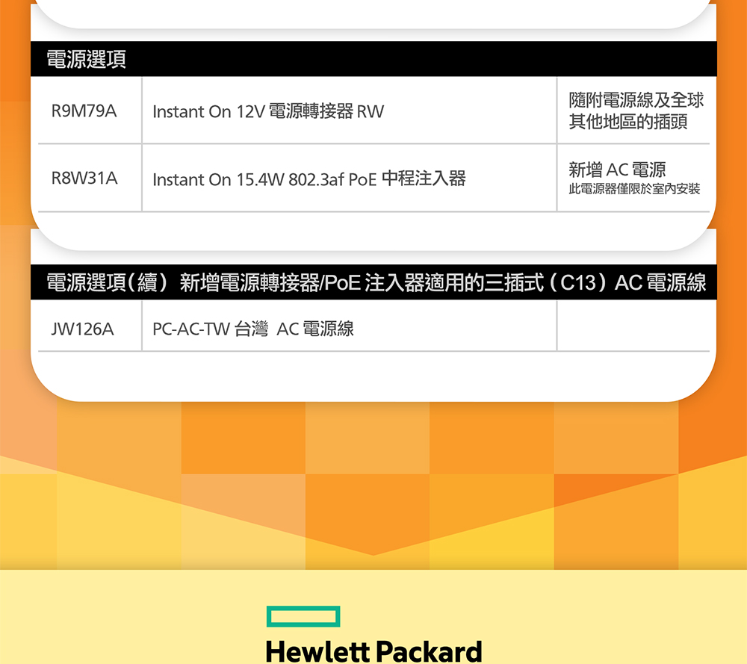Click the green HPE rectangle logo

(x=303, y=617)
